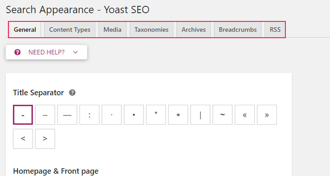This screenshot has height=176, width=330.
Task: Open the NEED HELP? panel
Action: (46, 52)
